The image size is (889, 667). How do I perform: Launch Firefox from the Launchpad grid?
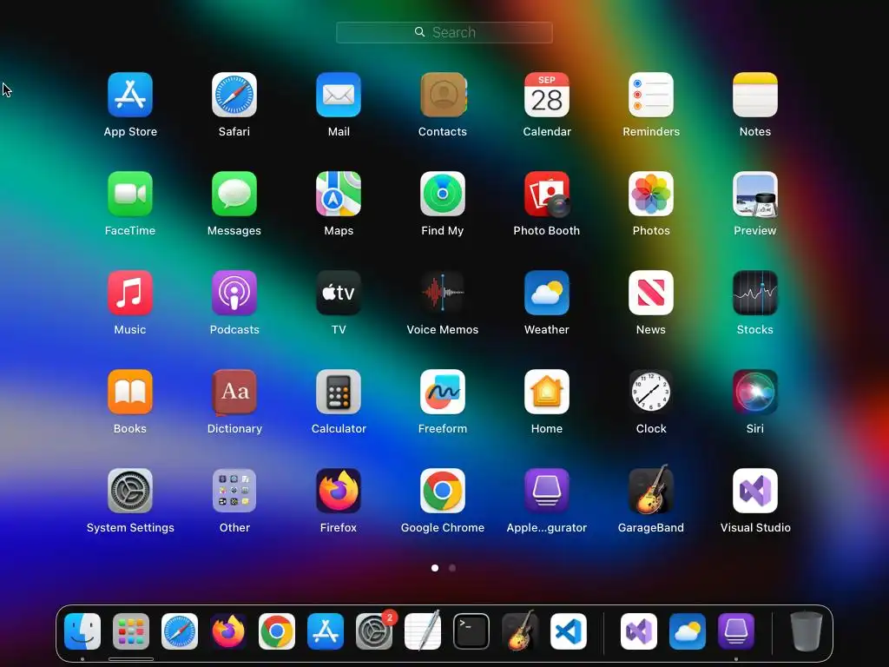tap(339, 491)
